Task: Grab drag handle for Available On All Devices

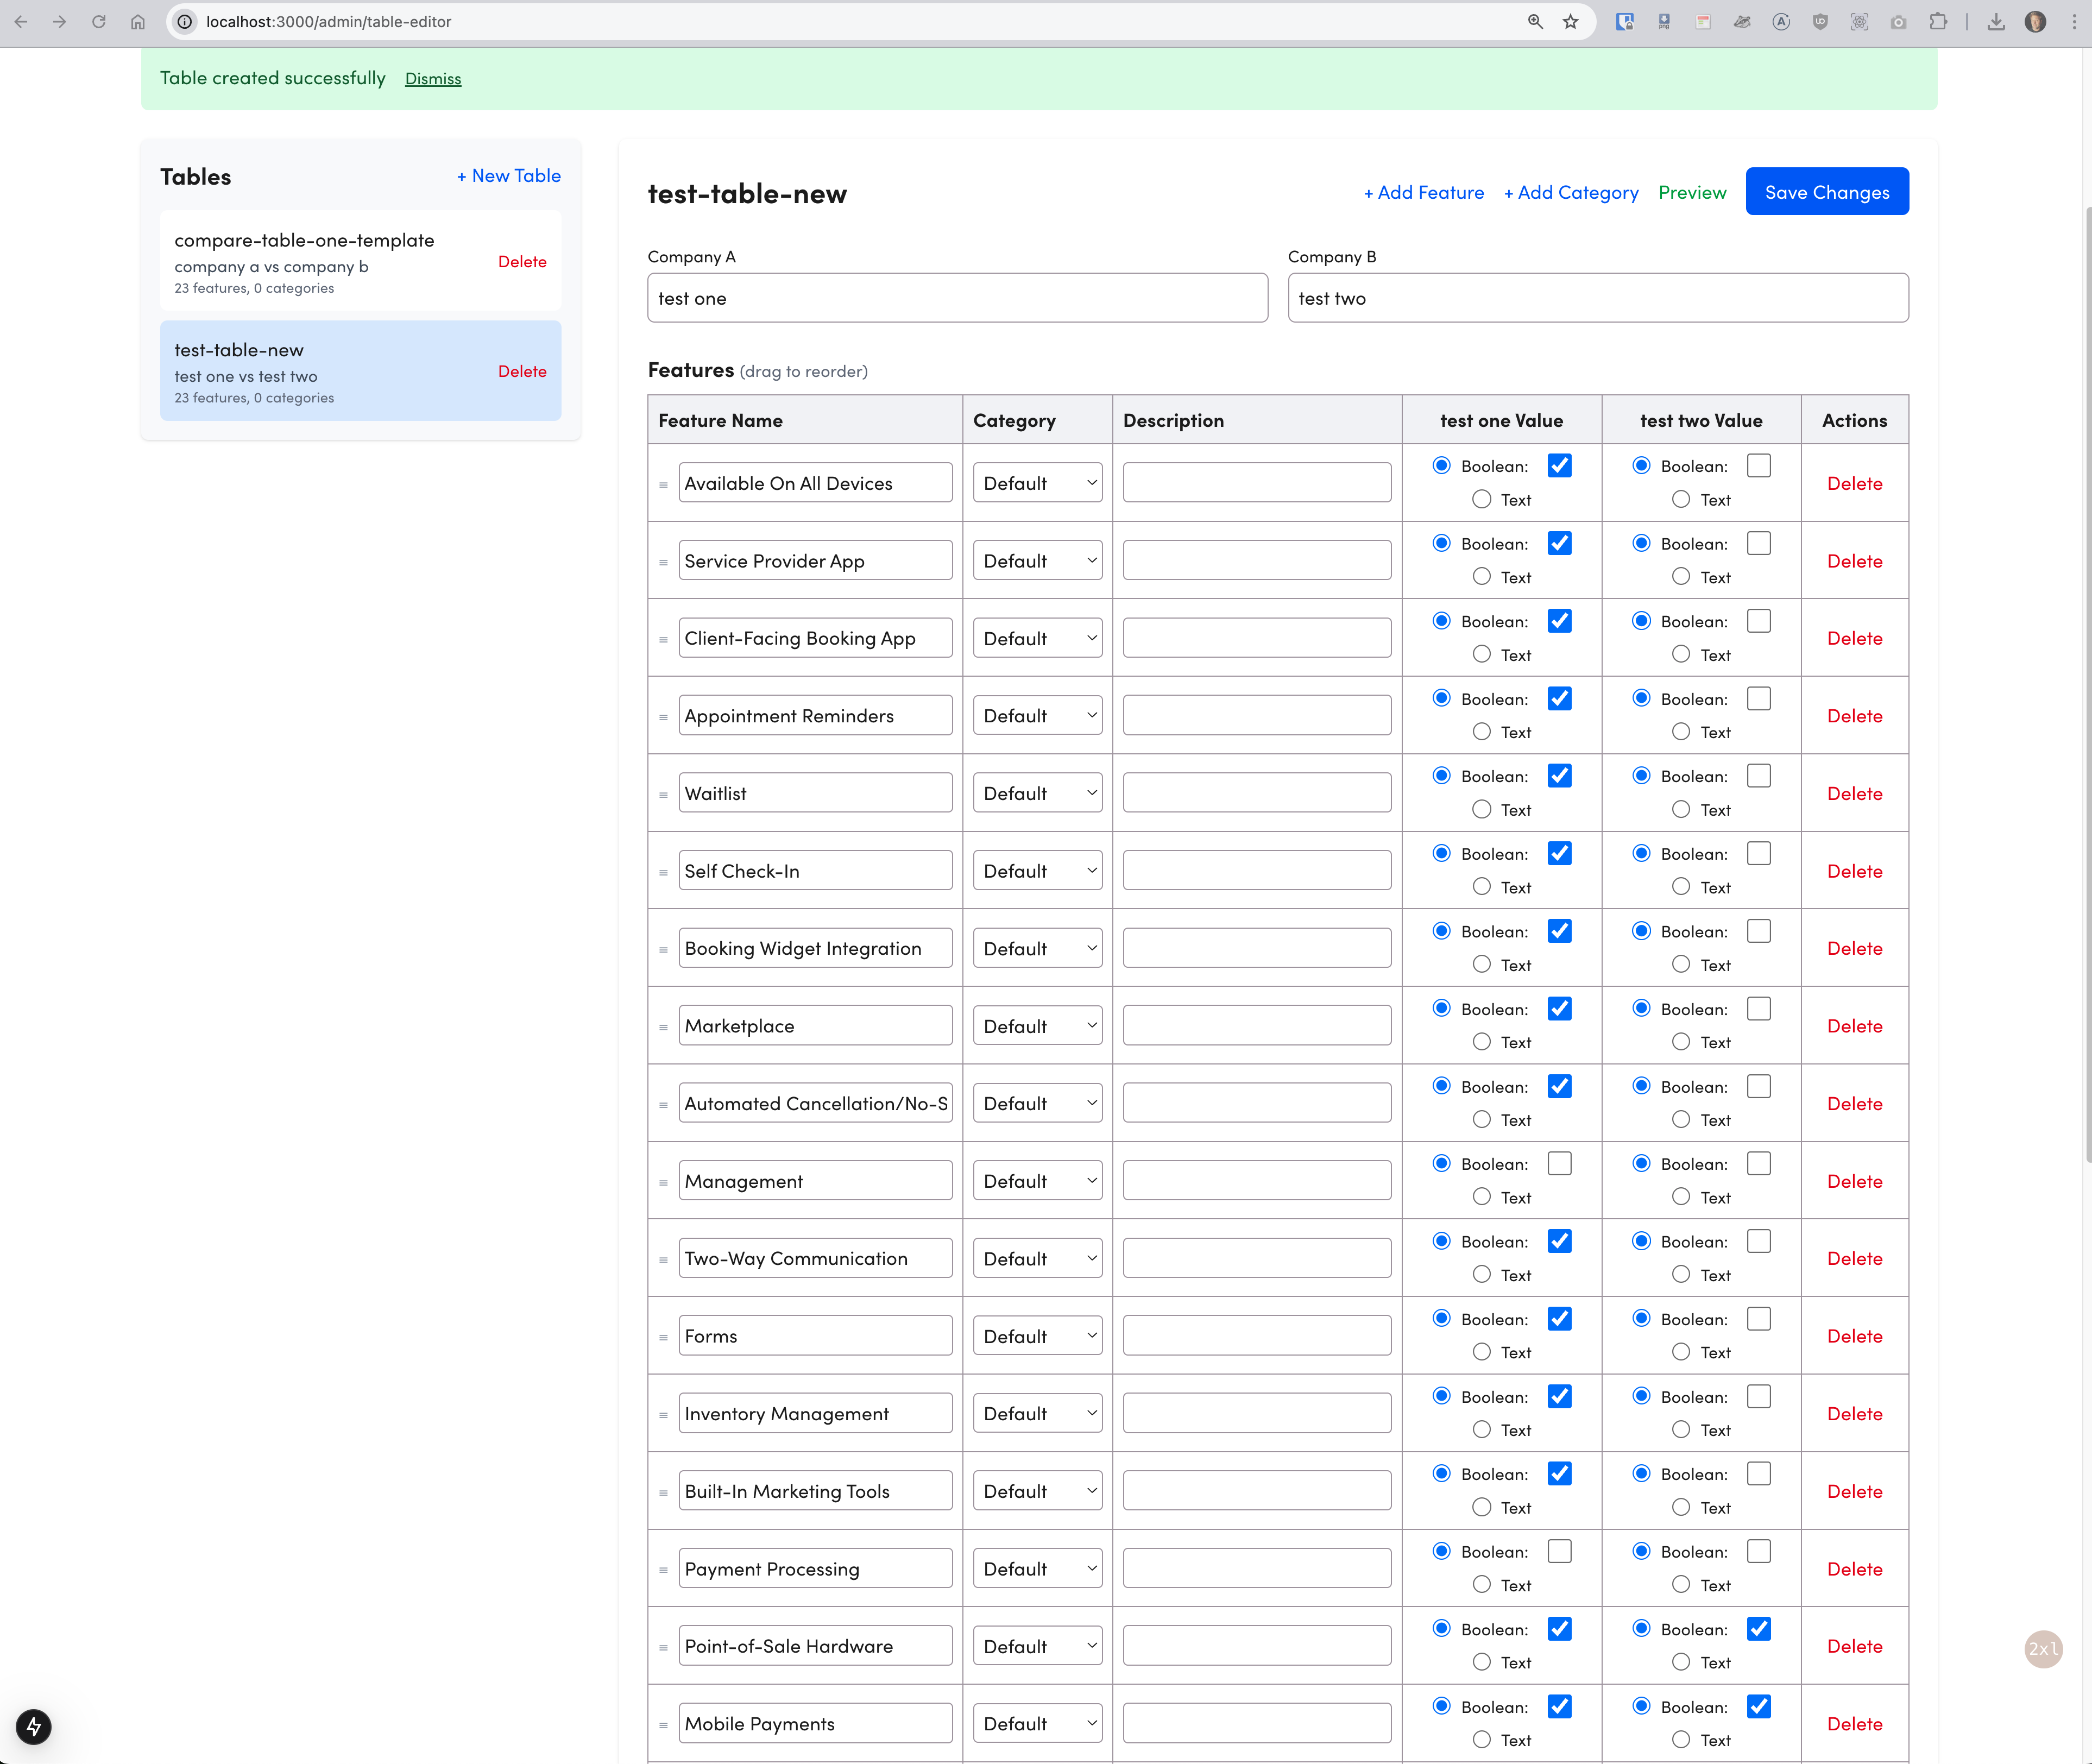Action: pyautogui.click(x=663, y=485)
